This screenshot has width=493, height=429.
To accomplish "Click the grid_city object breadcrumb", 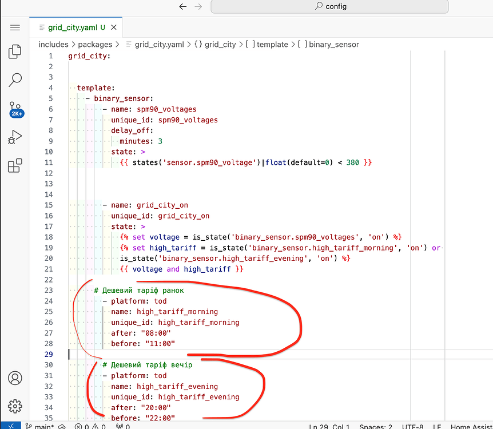I will coord(215,45).
